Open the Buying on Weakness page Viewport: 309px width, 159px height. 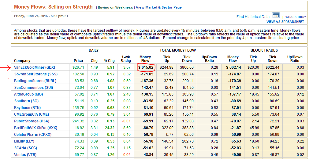coord(115,7)
